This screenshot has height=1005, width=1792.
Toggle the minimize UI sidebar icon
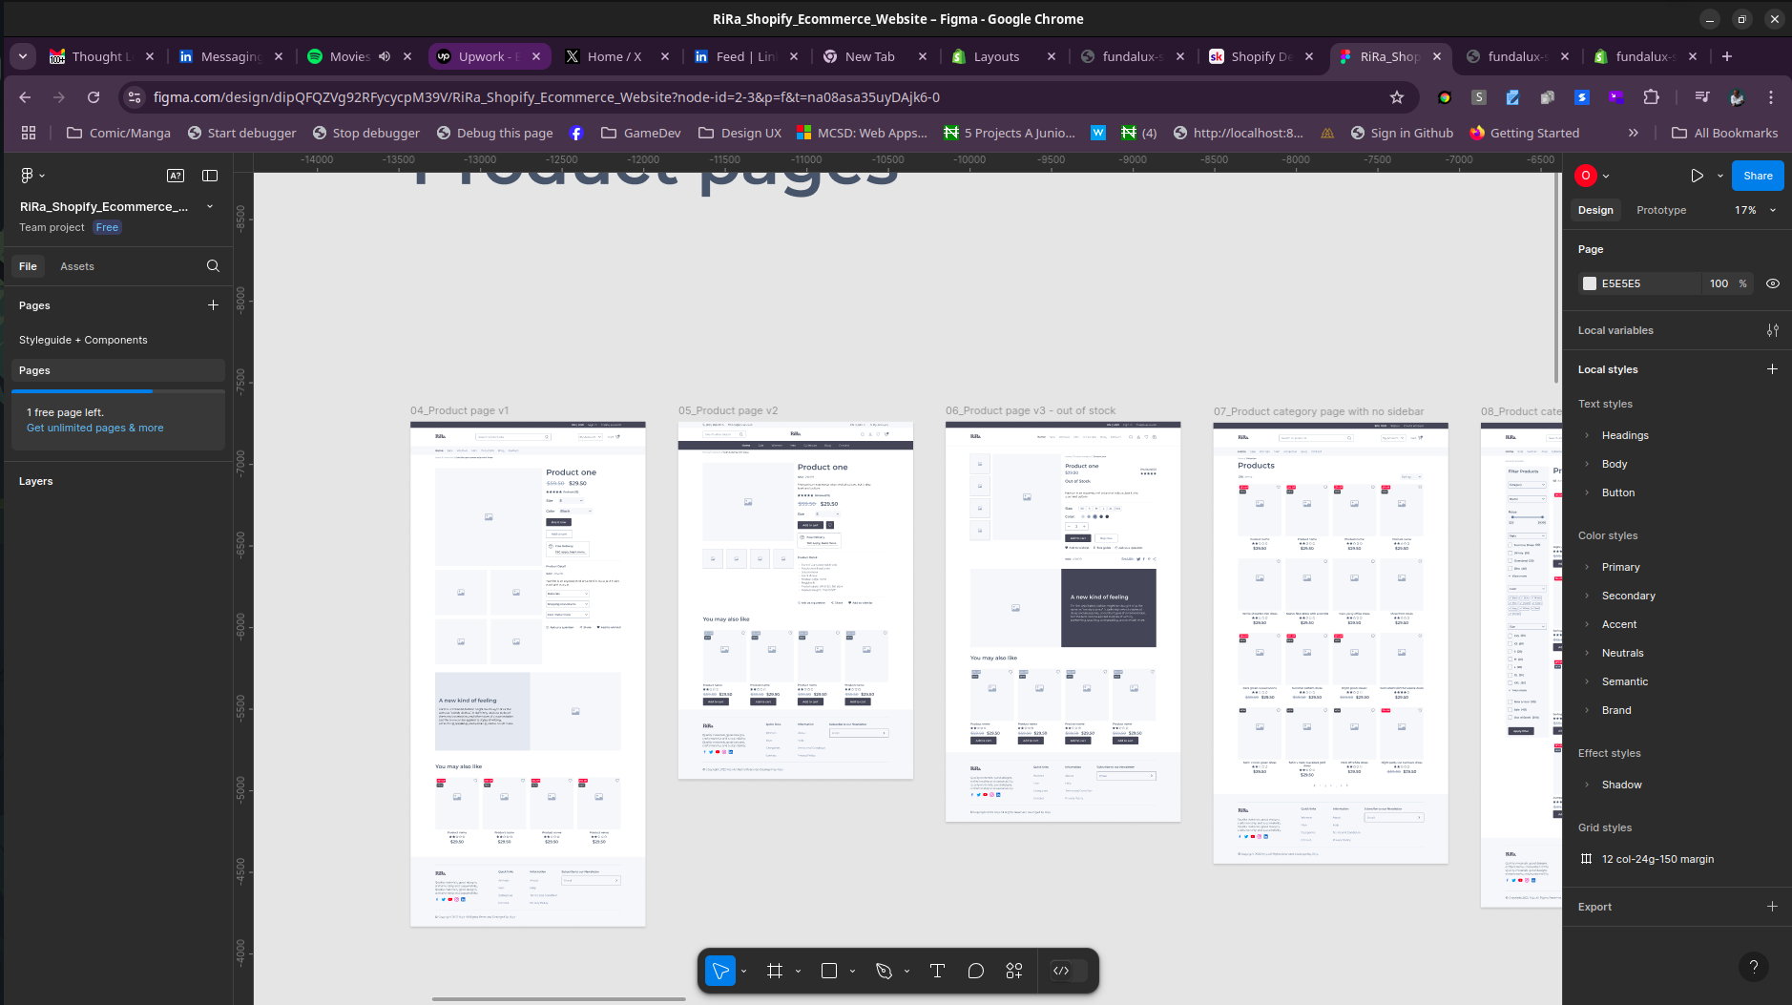[x=210, y=176]
